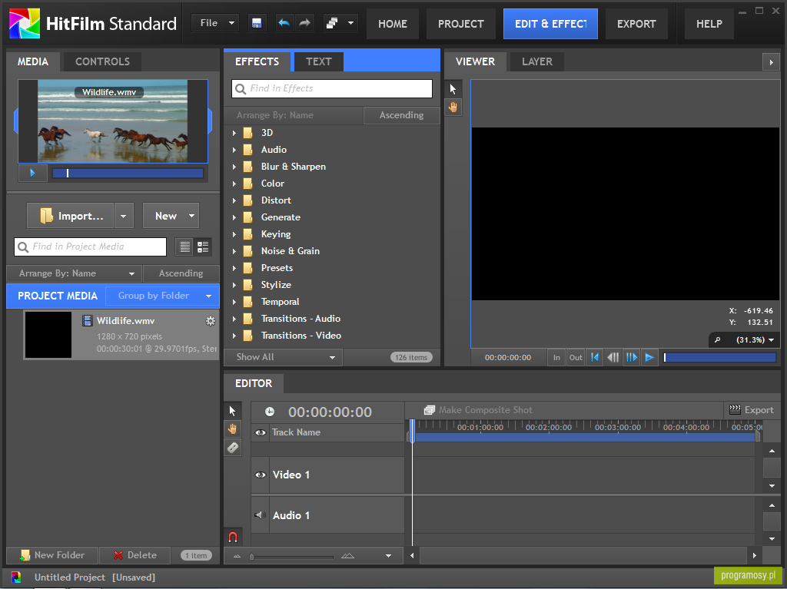787x589 pixels.
Task: Zoom out the timeline scale icon
Action: point(237,556)
